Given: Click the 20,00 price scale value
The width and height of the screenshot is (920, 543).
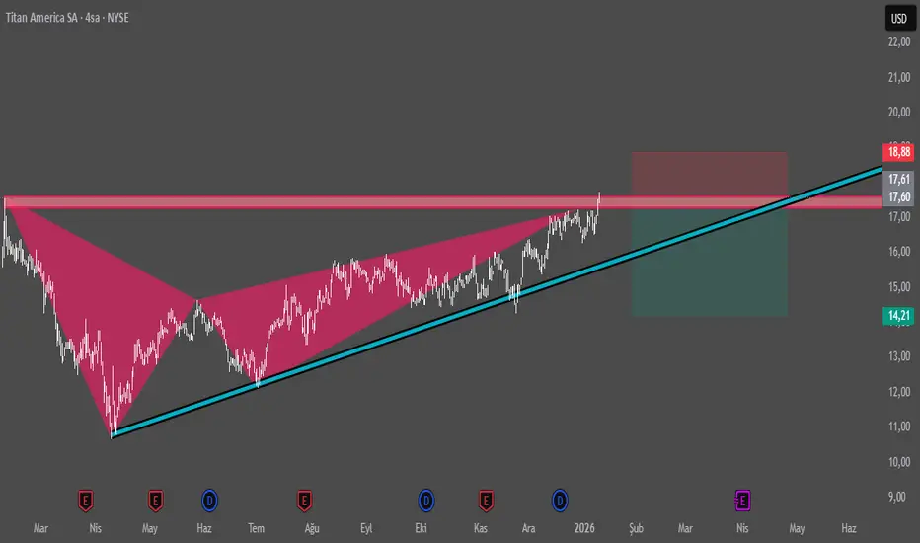Looking at the screenshot, I should pos(899,112).
